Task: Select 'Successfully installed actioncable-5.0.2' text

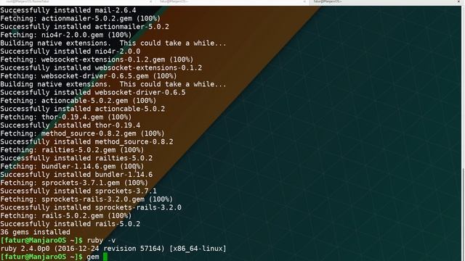Action: click(x=82, y=109)
